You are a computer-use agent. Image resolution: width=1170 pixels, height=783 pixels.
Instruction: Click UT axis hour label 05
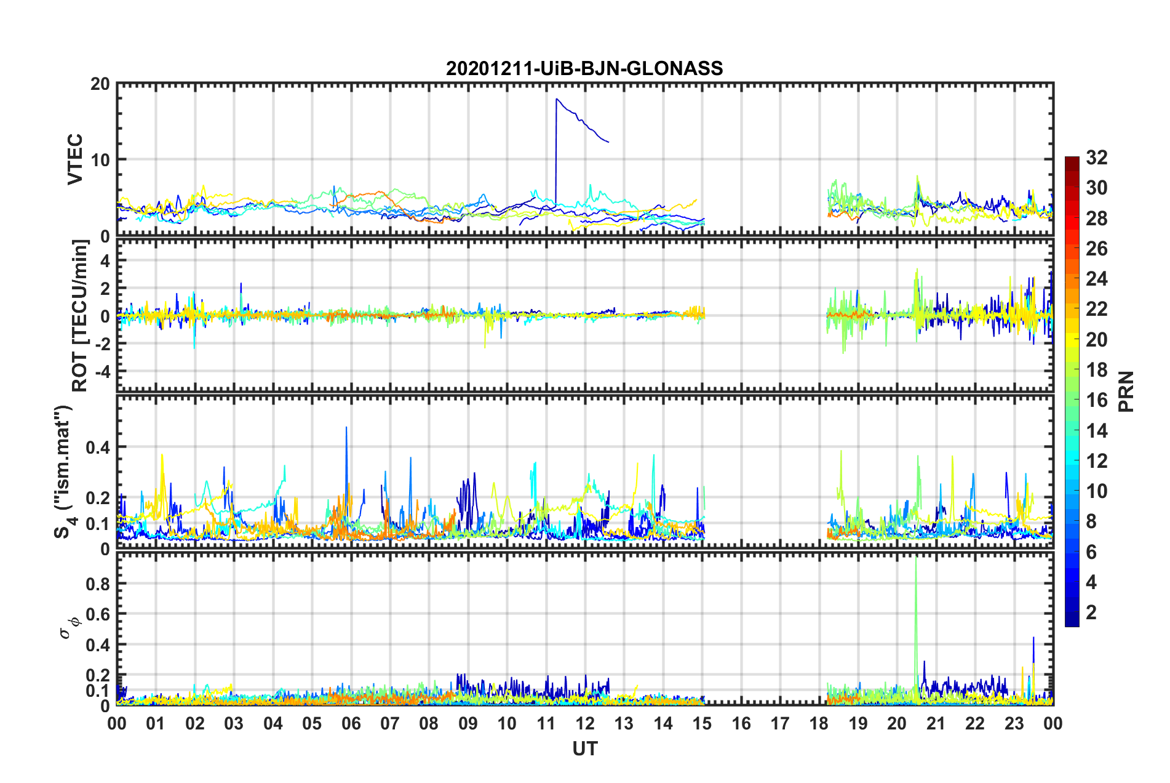[x=312, y=723]
